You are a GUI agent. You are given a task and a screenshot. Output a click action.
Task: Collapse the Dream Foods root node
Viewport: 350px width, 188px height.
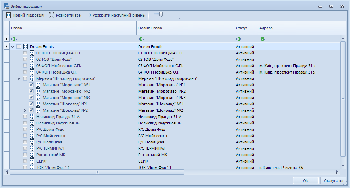click(x=13, y=47)
